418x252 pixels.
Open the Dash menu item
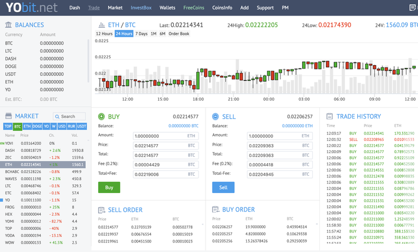[x=75, y=8]
